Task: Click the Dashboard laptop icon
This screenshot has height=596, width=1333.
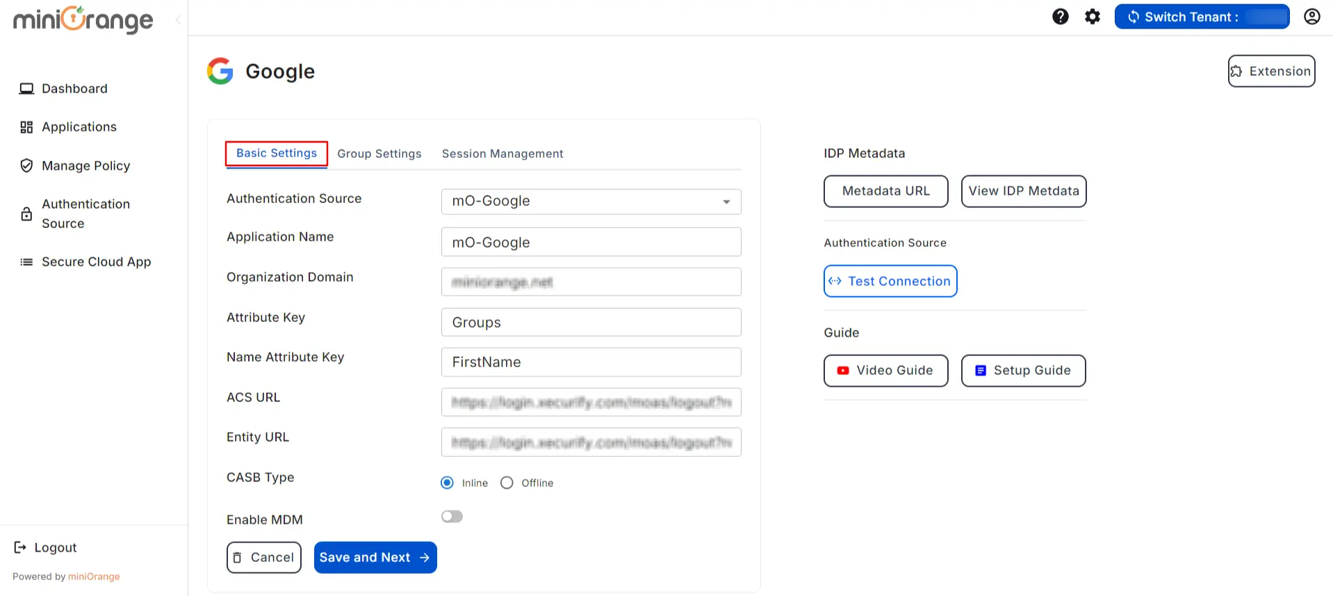Action: click(x=26, y=88)
